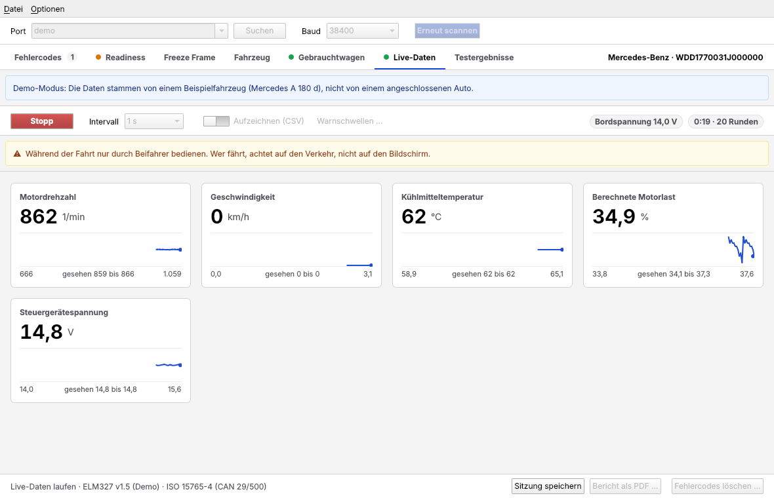The width and height of the screenshot is (774, 498).
Task: Open the Optionen menu
Action: [47, 9]
